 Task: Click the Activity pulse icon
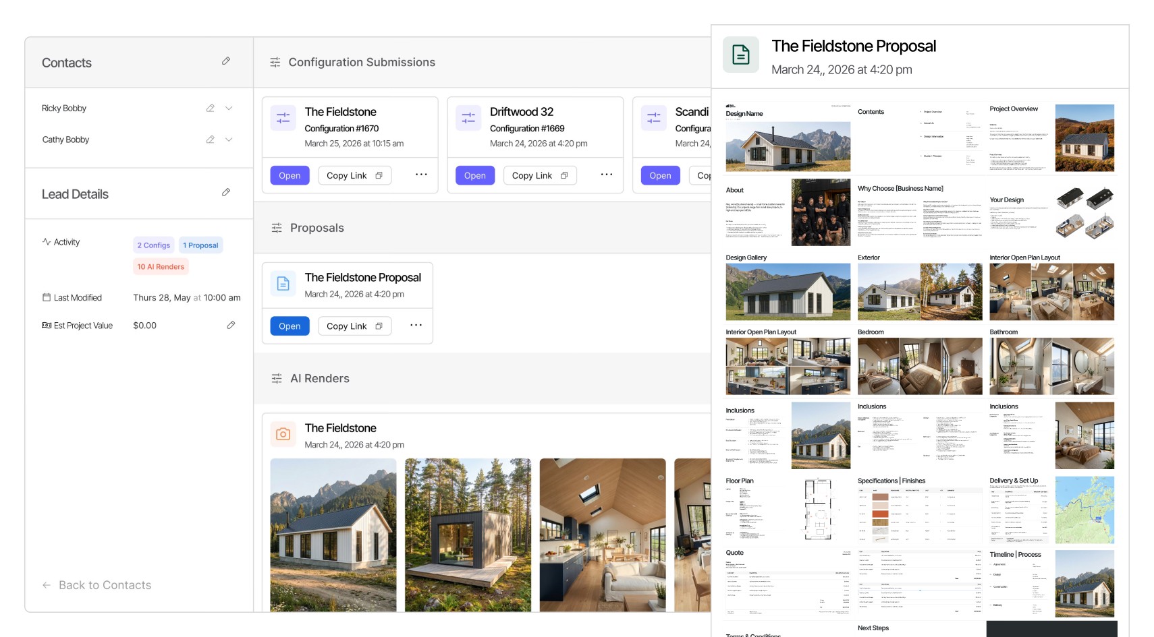pos(47,241)
